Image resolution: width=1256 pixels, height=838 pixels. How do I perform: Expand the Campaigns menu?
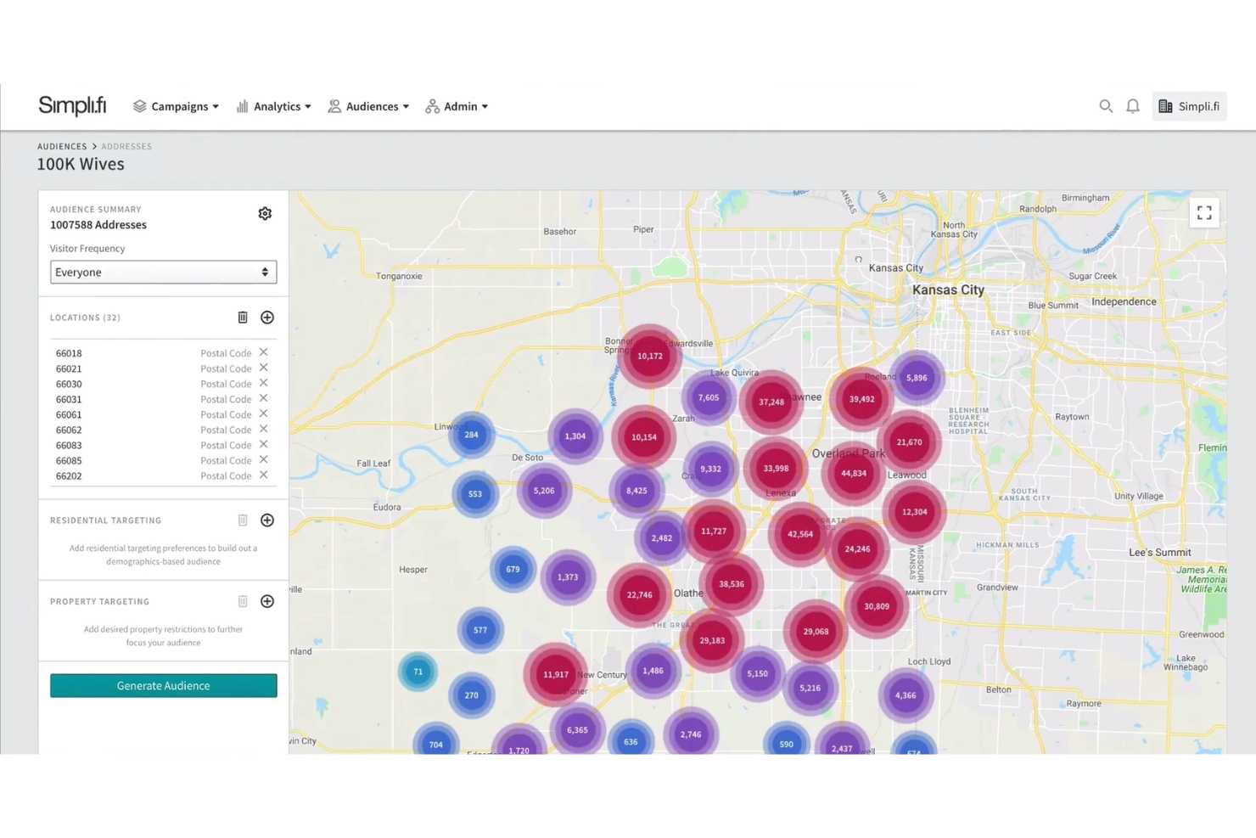(176, 106)
